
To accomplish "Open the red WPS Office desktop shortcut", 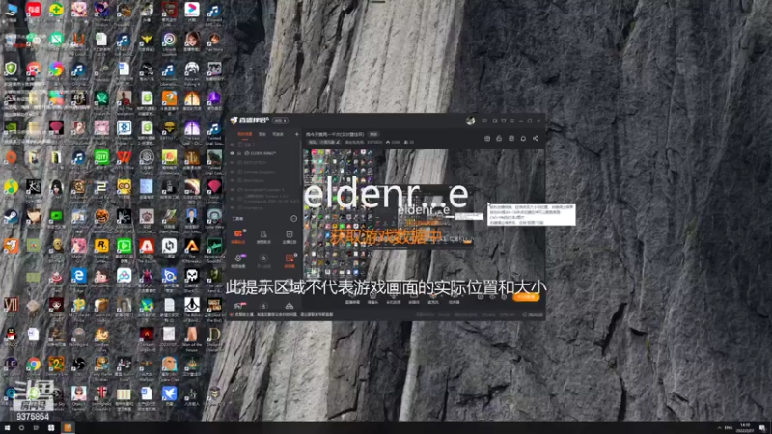I will [124, 157].
